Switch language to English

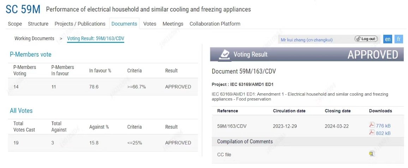388,39
